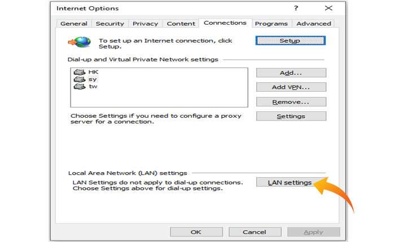Confirm the dialog with OK
Viewport: 395px width, 242px height.
(x=196, y=232)
